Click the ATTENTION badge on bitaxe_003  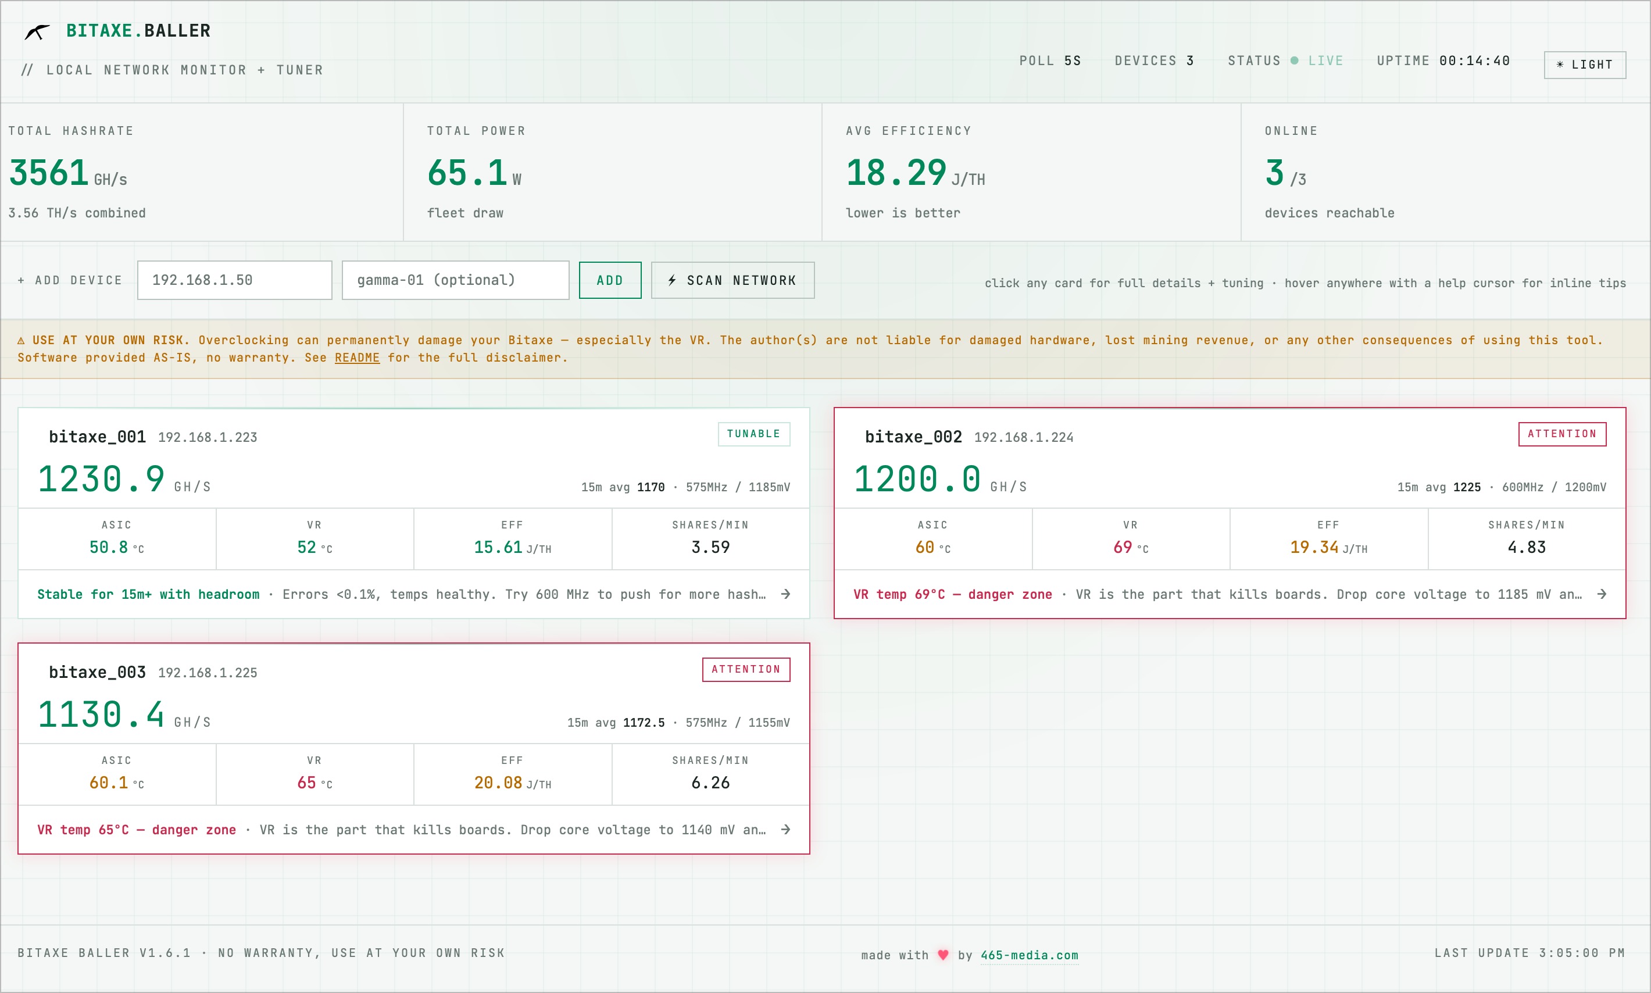tap(746, 670)
